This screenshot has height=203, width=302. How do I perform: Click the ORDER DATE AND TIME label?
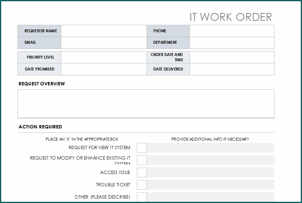tap(167, 57)
